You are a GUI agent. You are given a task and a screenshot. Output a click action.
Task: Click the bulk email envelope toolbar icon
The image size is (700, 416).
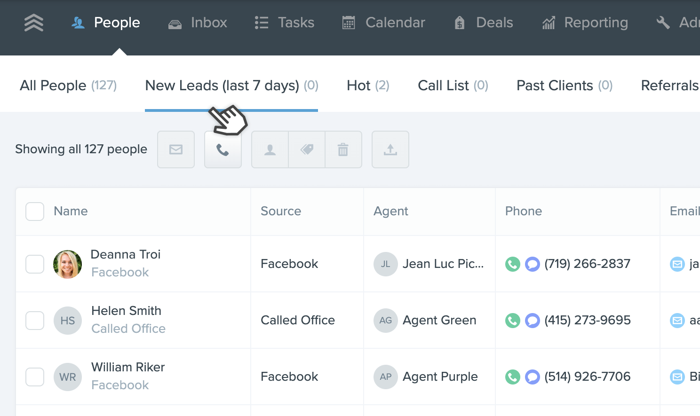(176, 149)
